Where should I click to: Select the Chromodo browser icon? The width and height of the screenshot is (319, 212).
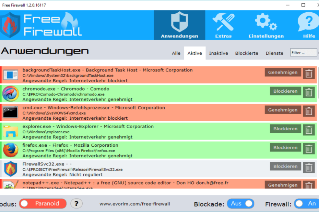pyautogui.click(x=11, y=94)
